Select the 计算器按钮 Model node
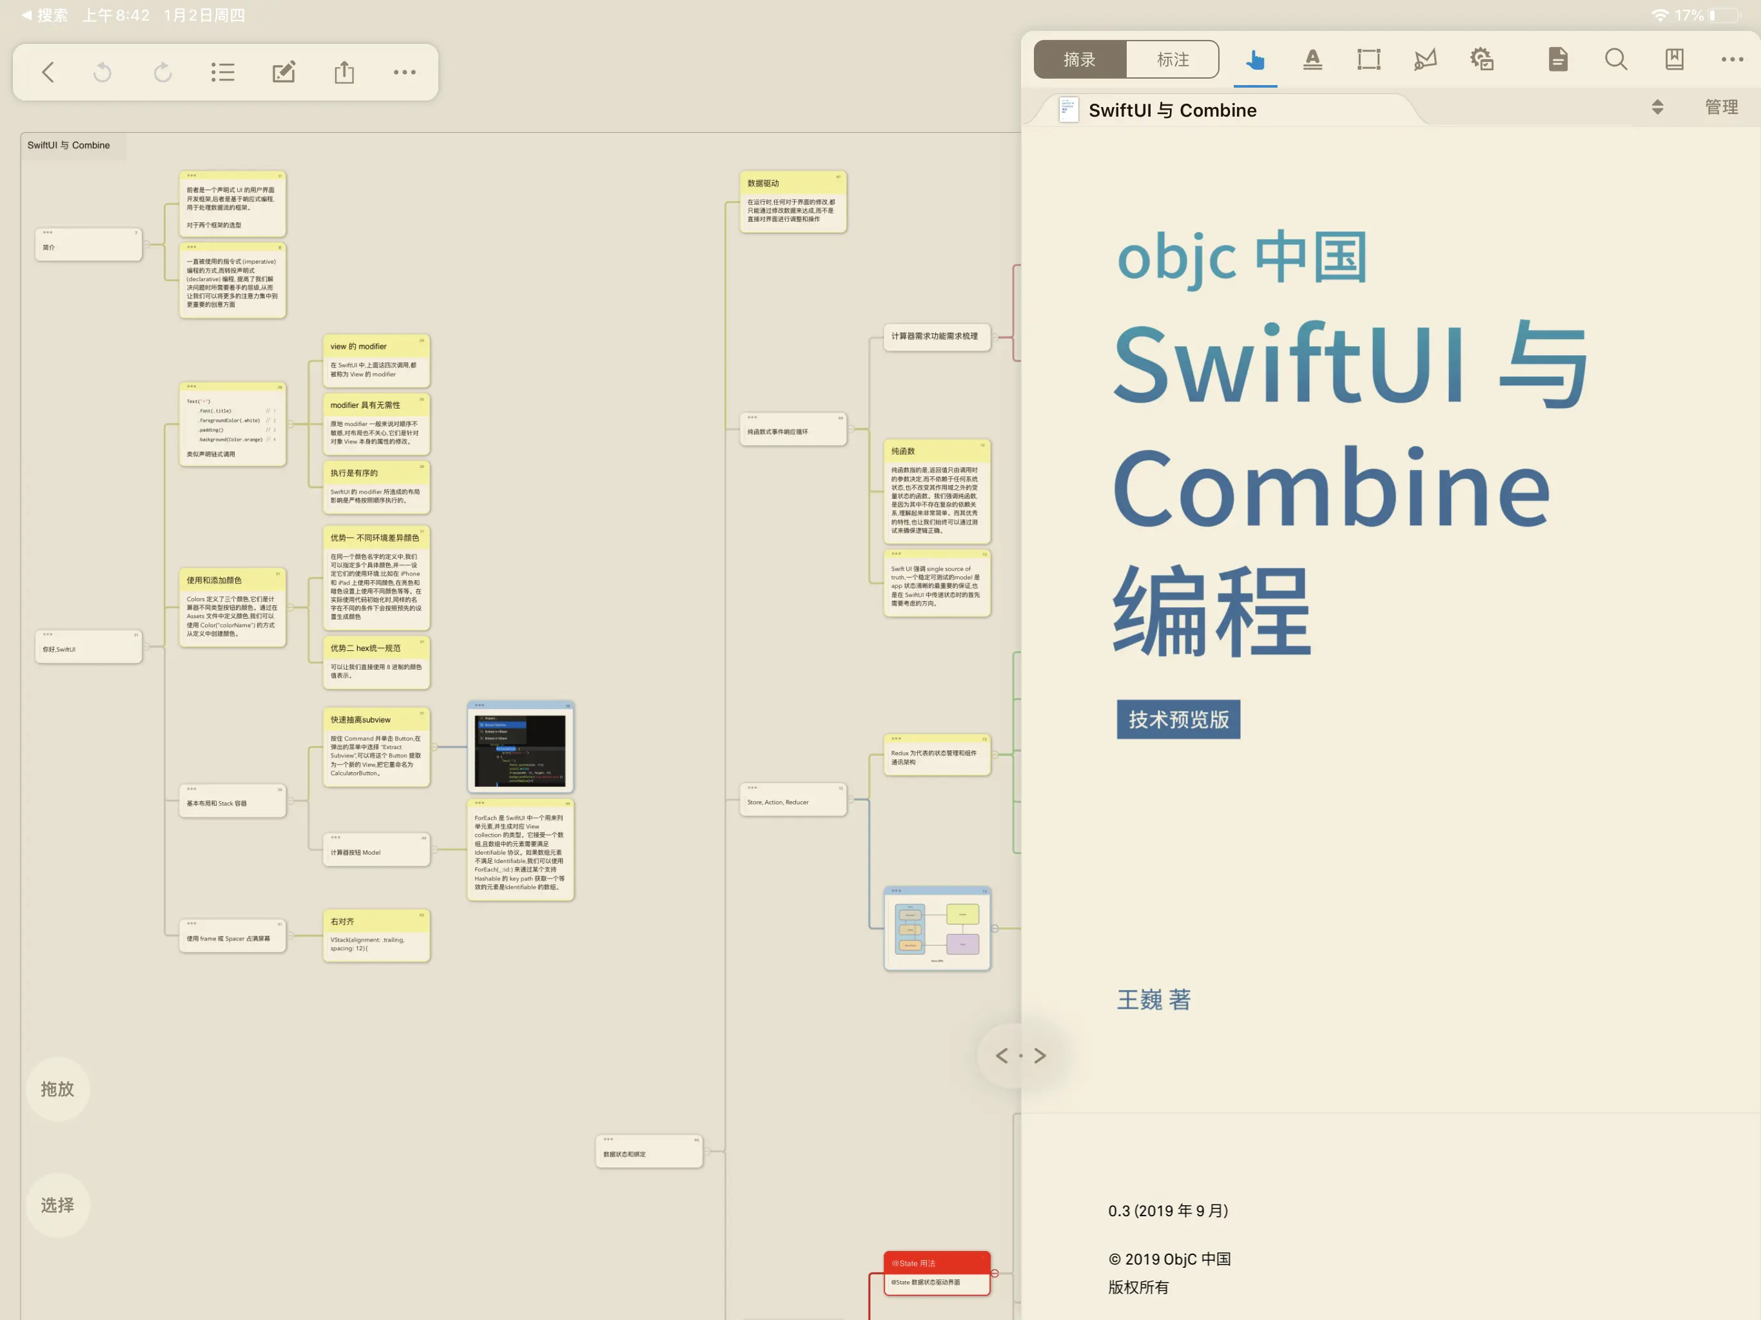The height and width of the screenshot is (1320, 1761). pyautogui.click(x=376, y=849)
